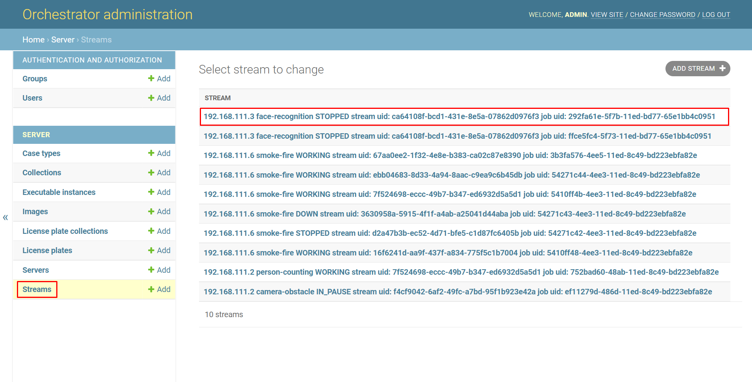Image resolution: width=752 pixels, height=382 pixels.
Task: Open License plate collections in sidebar
Action: pyautogui.click(x=65, y=231)
